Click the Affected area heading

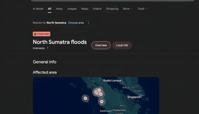pyautogui.click(x=45, y=72)
